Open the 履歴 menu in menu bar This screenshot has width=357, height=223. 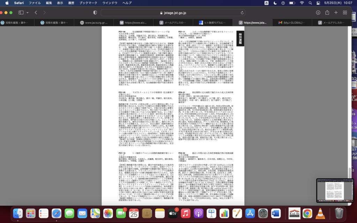pyautogui.click(x=71, y=3)
